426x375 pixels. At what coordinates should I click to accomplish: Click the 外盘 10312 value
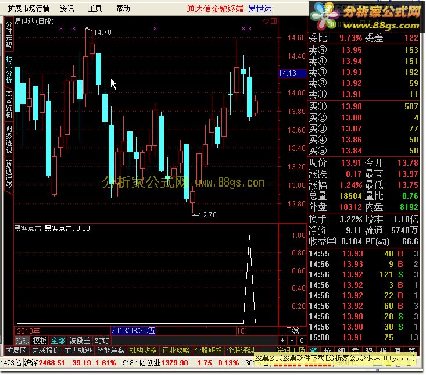tap(350, 207)
